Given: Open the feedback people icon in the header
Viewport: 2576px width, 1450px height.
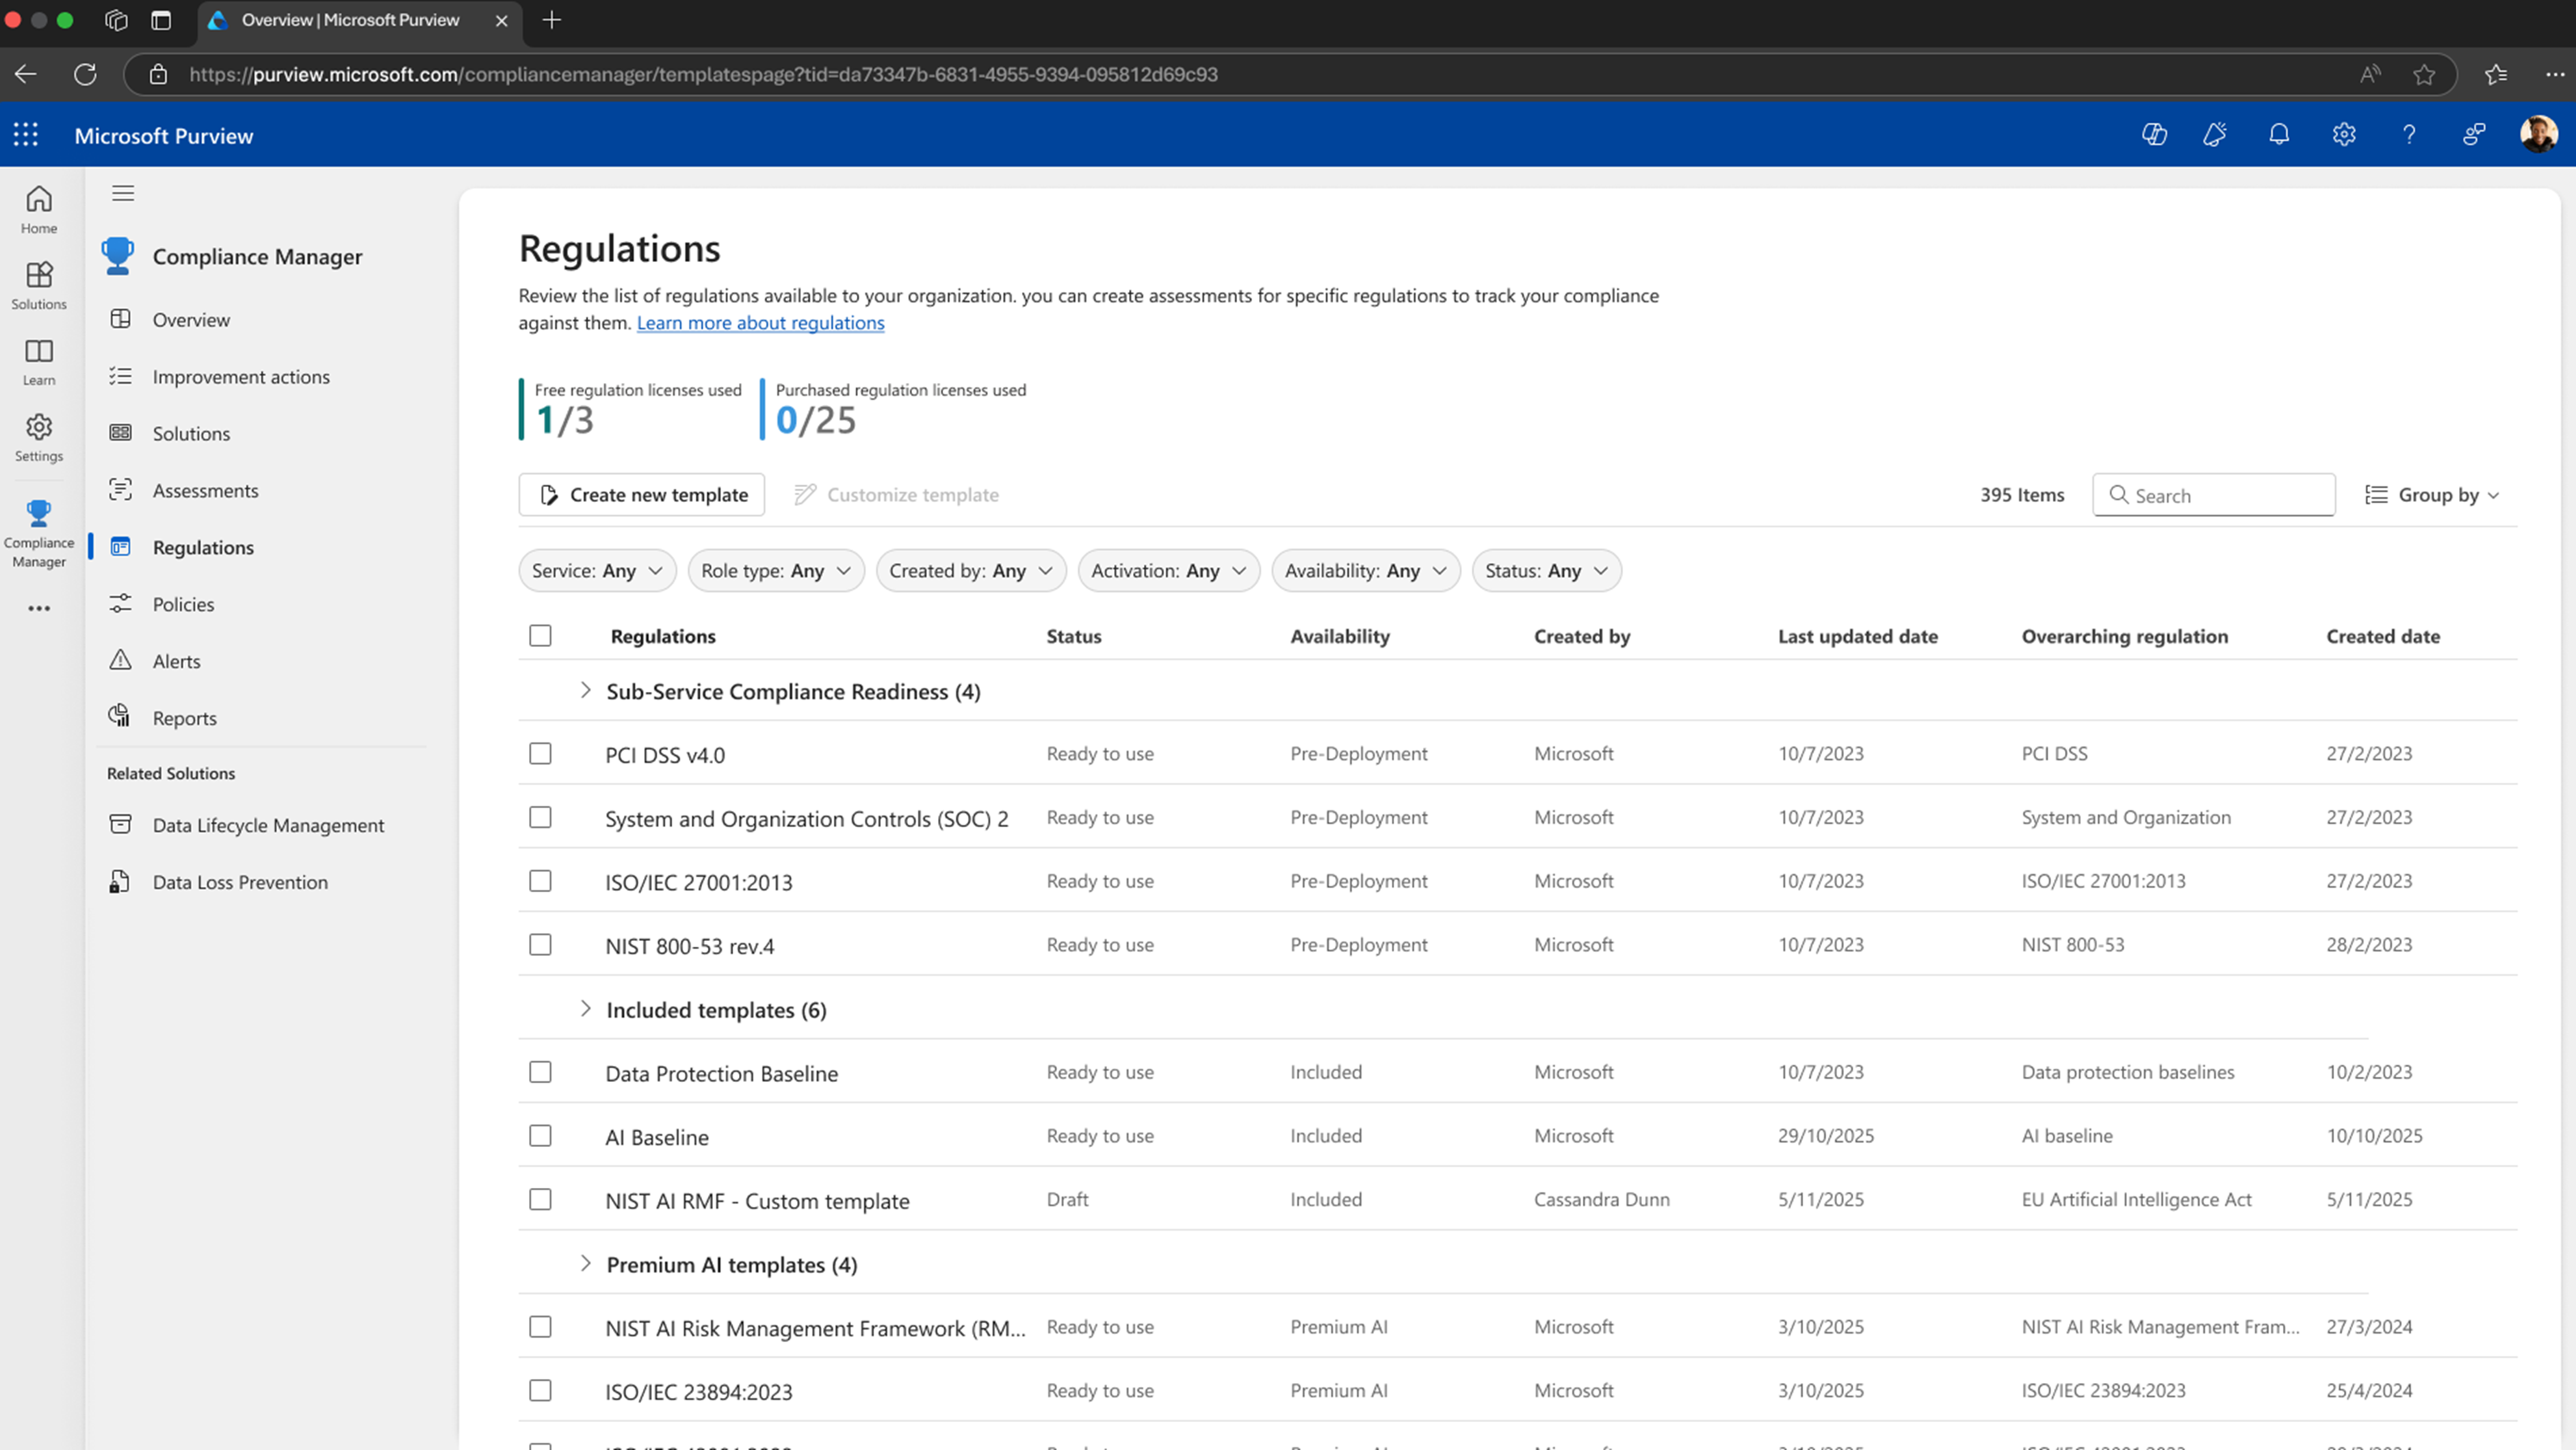Looking at the screenshot, I should click(x=2474, y=134).
